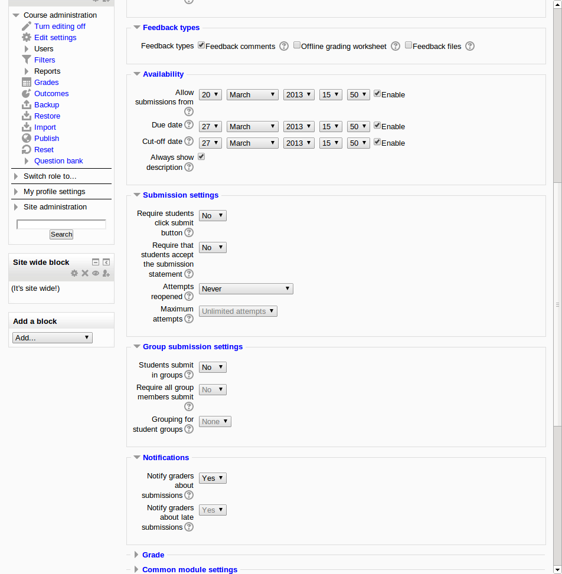Open Question bank link

coord(58,160)
